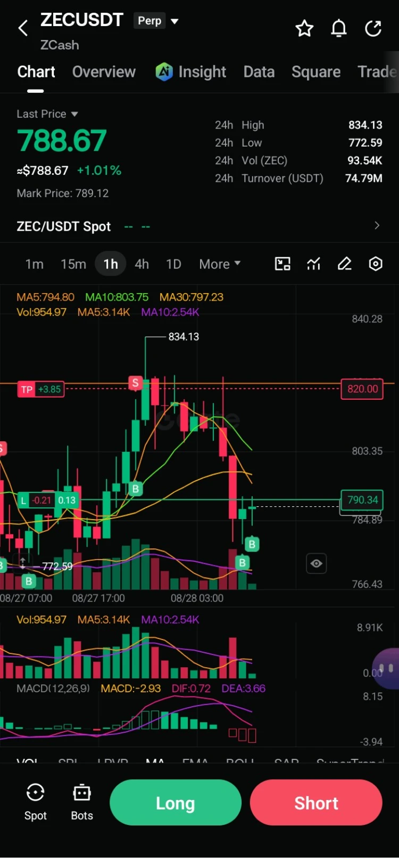Tap the colorful AI icon beside Insight
Image resolution: width=399 pixels, height=858 pixels.
pos(164,71)
